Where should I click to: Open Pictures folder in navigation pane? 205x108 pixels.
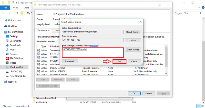(x=14, y=54)
